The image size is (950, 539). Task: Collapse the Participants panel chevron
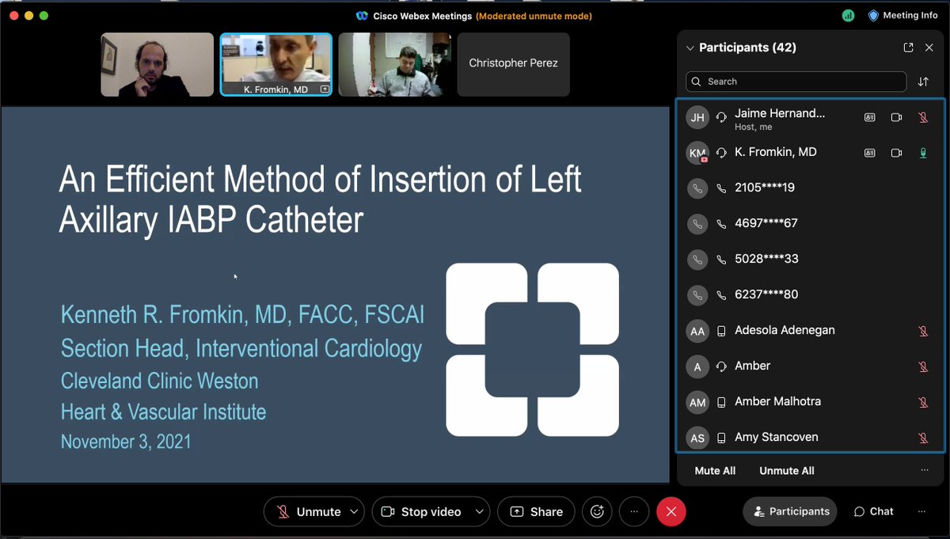pos(690,48)
